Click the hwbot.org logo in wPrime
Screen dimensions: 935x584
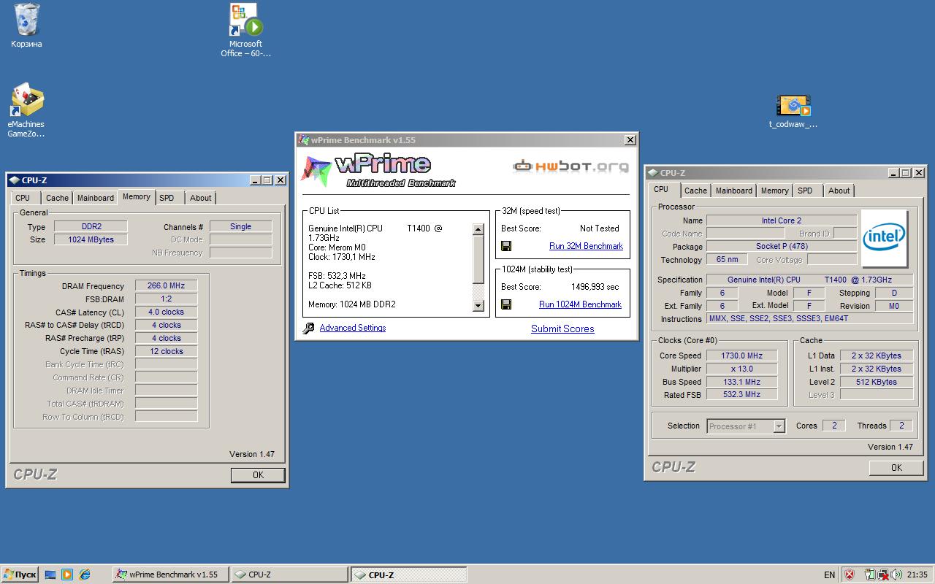(570, 166)
